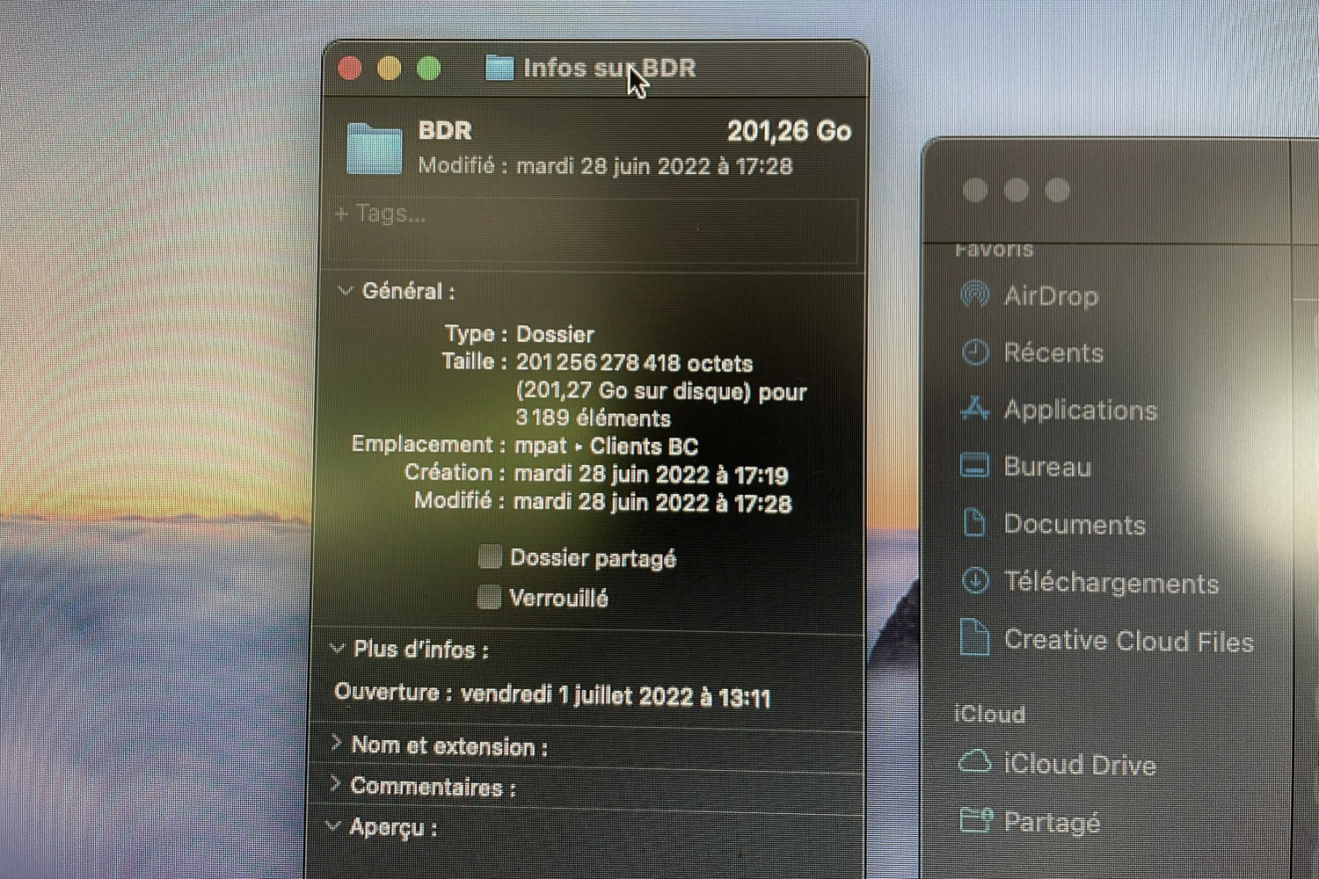1319x879 pixels.
Task: Click the Tags input field
Action: [594, 214]
